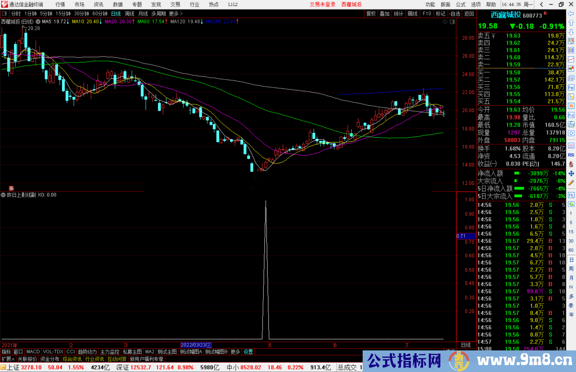This screenshot has width=576, height=372.
Task: Click the four-way move arrows icon
Action: 571,174
